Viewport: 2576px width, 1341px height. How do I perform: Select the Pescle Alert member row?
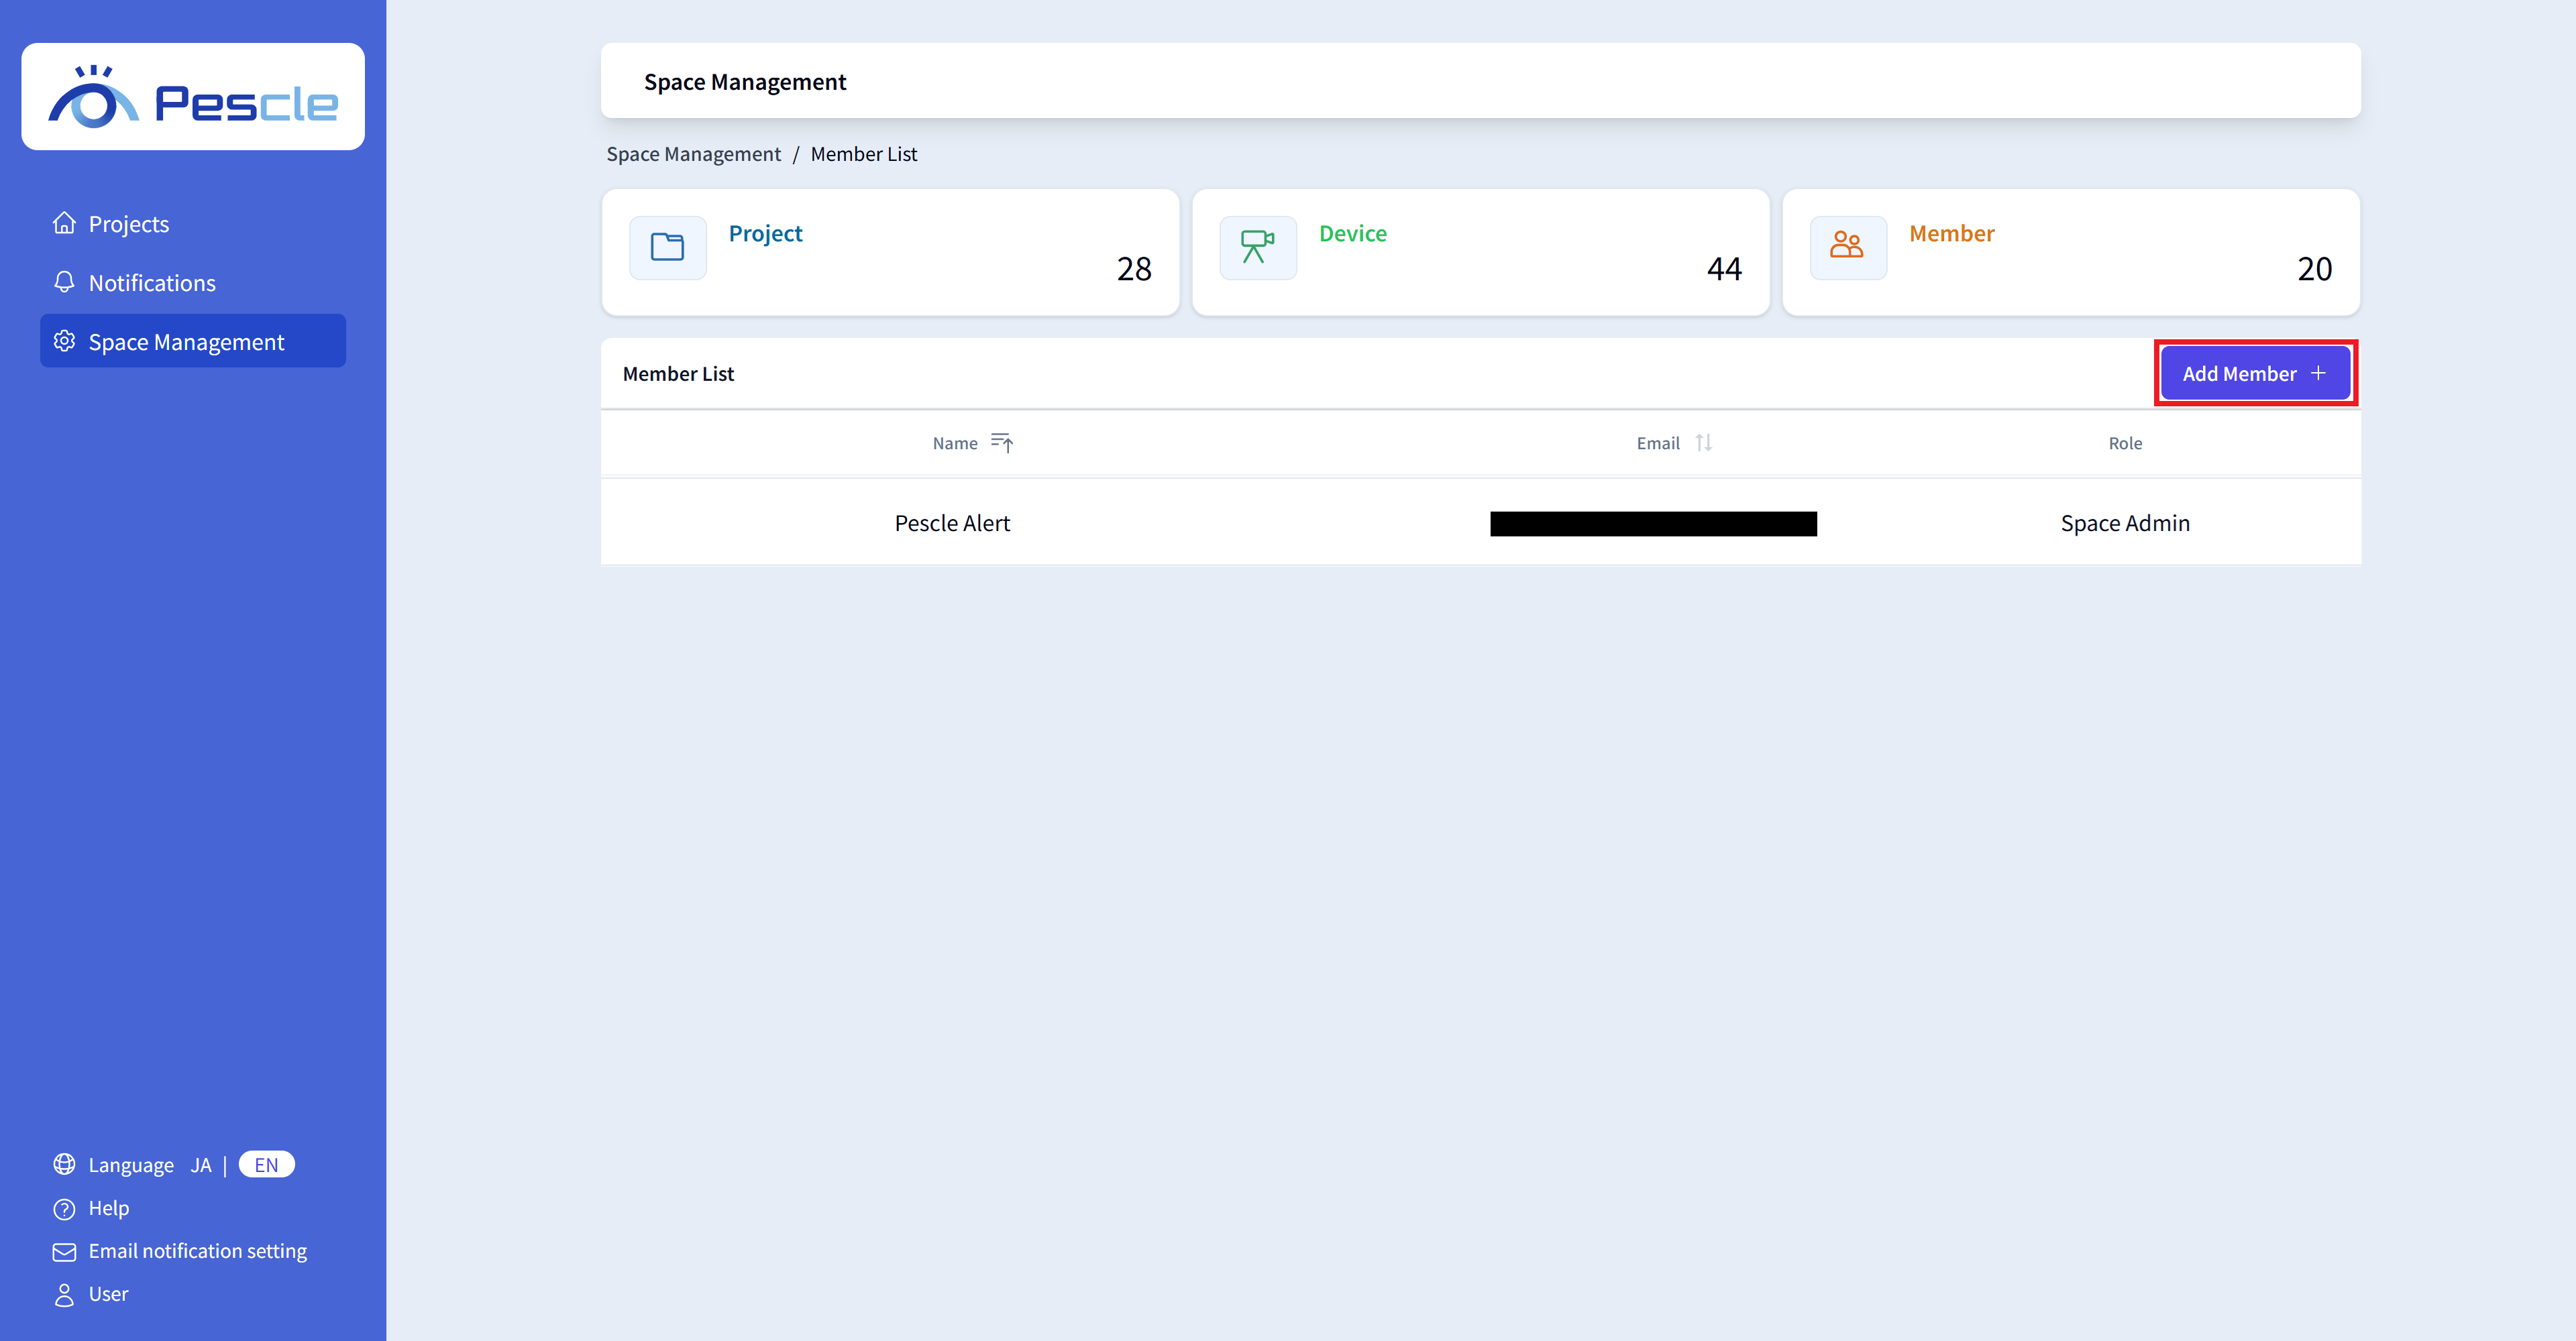click(x=952, y=524)
